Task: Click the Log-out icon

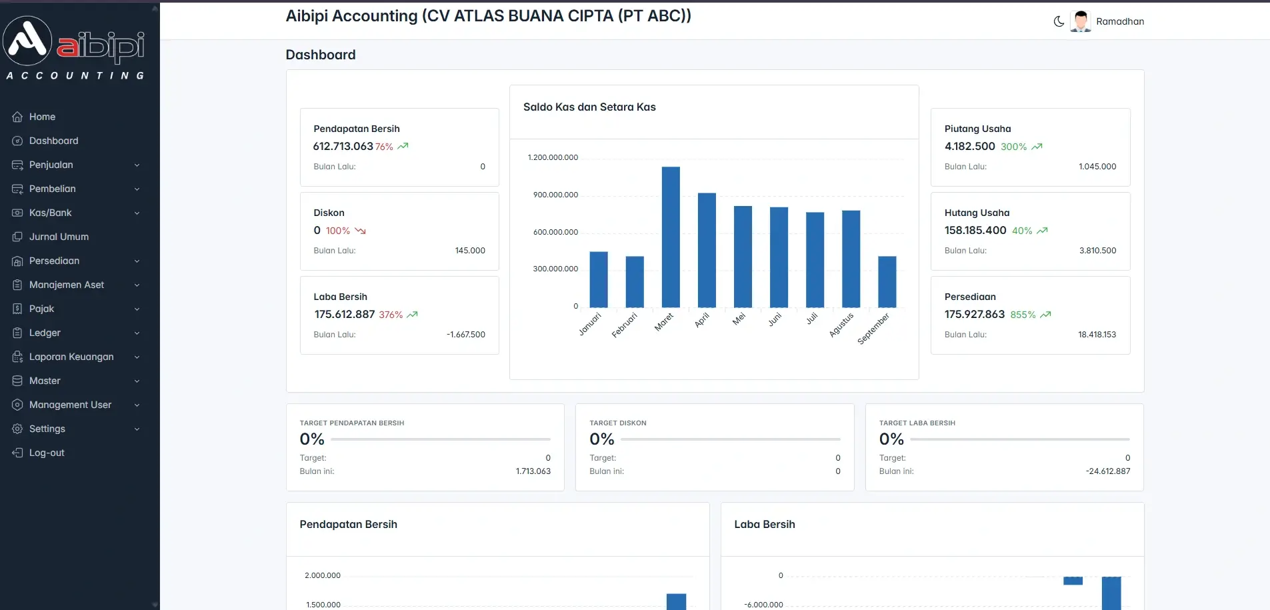Action: click(x=17, y=453)
